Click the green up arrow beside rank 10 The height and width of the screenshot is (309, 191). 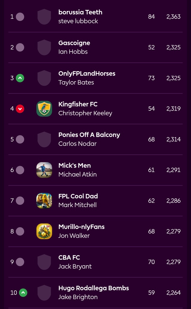tap(23, 293)
